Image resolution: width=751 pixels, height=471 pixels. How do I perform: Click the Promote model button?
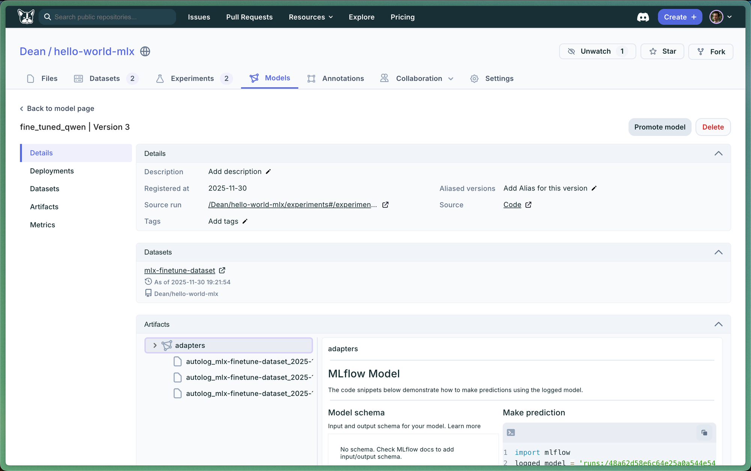pos(660,127)
